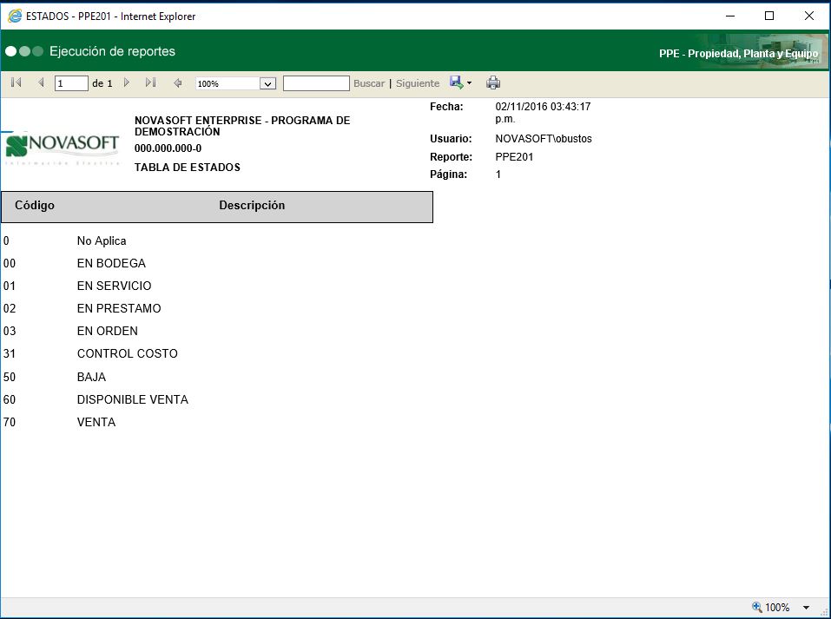Select the 'DISPONIBLE VENTA' description
The width and height of the screenshot is (831, 619).
[x=133, y=399]
